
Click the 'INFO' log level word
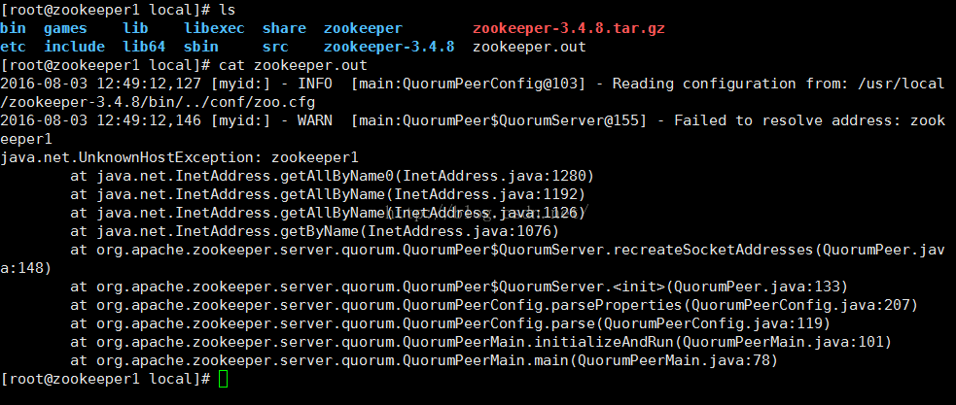[x=314, y=84]
